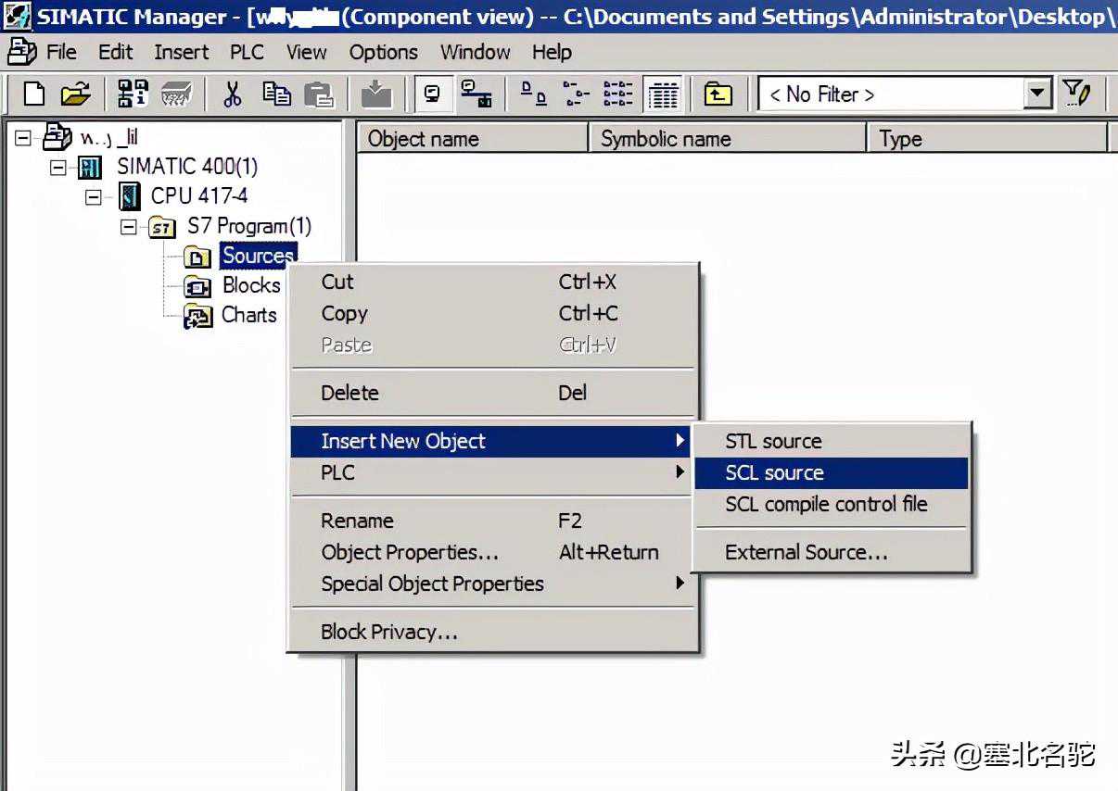The height and width of the screenshot is (791, 1118).
Task: Collapse the SIMATIC 400(1) tree node
Action: point(58,168)
